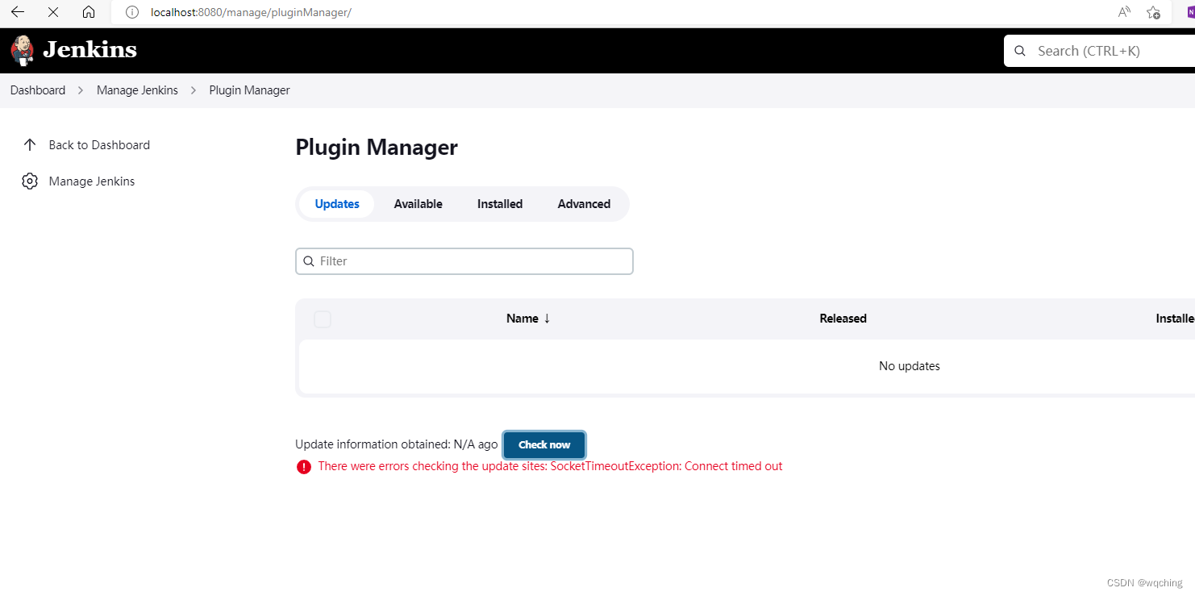Click the search magnifier in the Jenkins search bar
The image size is (1195, 596).
pos(1020,50)
